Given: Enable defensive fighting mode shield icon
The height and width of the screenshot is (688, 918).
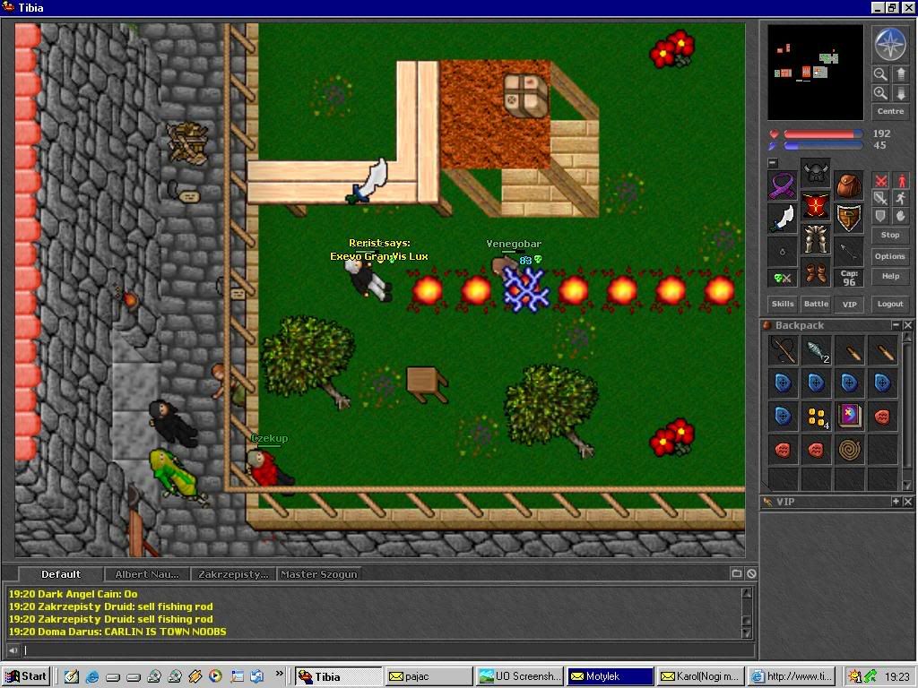Looking at the screenshot, I should click(880, 216).
